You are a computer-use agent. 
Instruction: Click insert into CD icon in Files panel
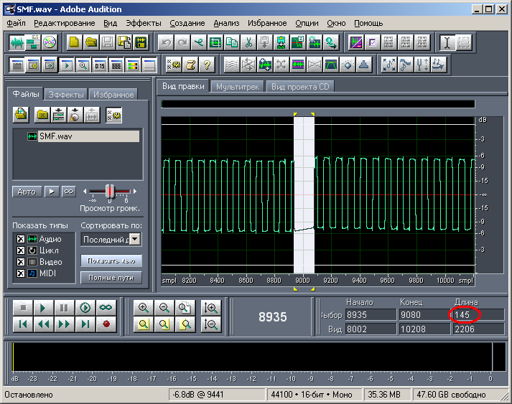[x=75, y=115]
